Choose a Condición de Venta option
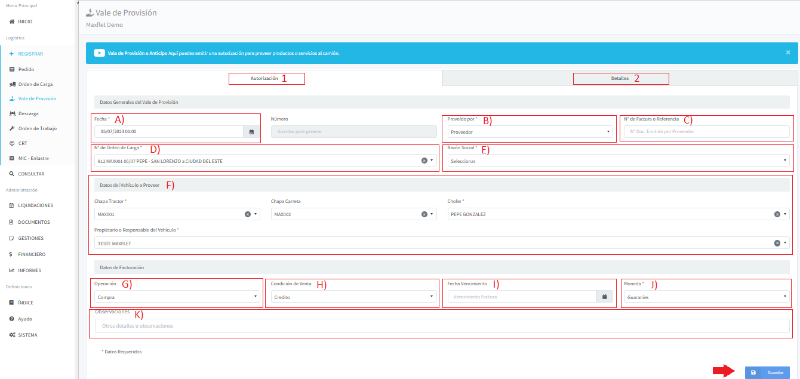Image resolution: width=800 pixels, height=379 pixels. [x=352, y=297]
